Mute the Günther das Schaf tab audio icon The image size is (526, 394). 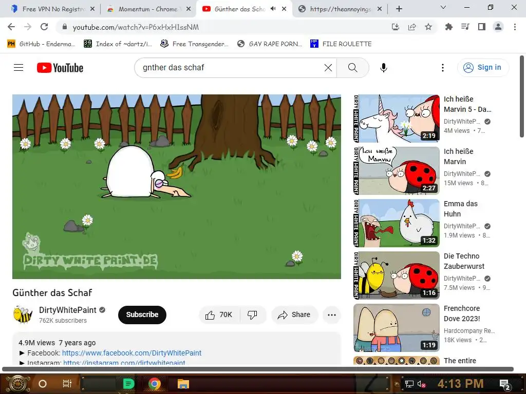(273, 9)
